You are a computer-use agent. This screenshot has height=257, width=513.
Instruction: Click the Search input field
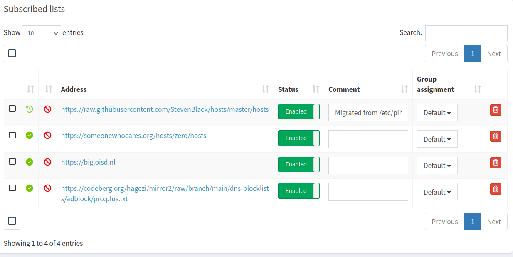[x=466, y=33]
